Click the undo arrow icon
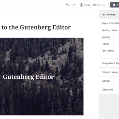The image size is (119, 119). tap(67, 5)
